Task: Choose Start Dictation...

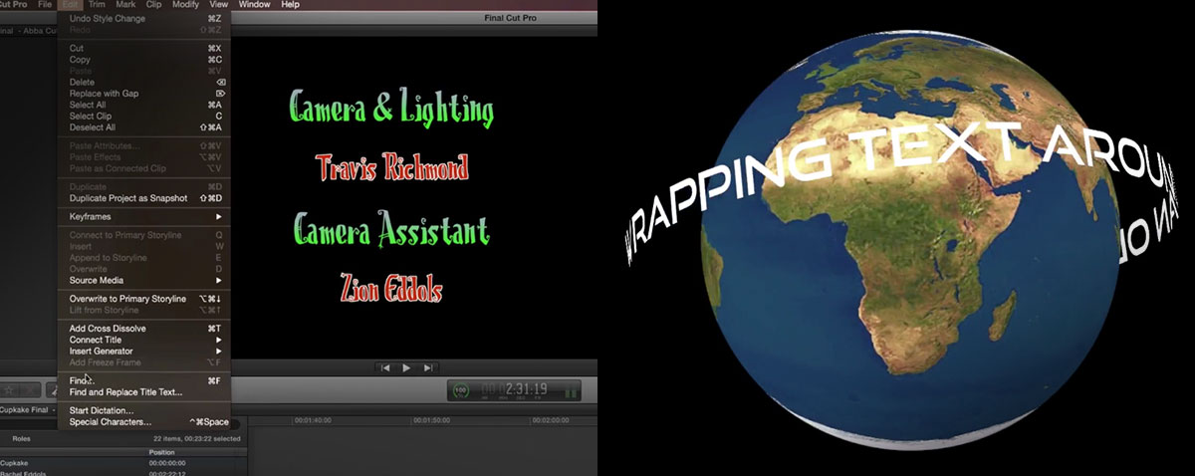Action: click(x=144, y=410)
